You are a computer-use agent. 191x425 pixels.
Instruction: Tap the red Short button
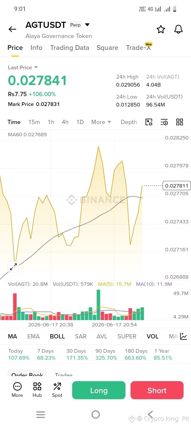[157, 390]
